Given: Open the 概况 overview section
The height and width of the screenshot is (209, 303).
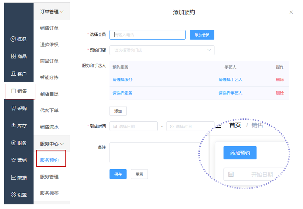Looking at the screenshot, I should coord(19,39).
